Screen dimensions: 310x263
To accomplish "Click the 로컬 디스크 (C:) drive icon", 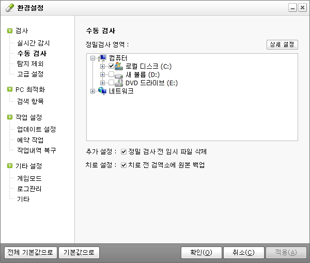I will coord(119,66).
